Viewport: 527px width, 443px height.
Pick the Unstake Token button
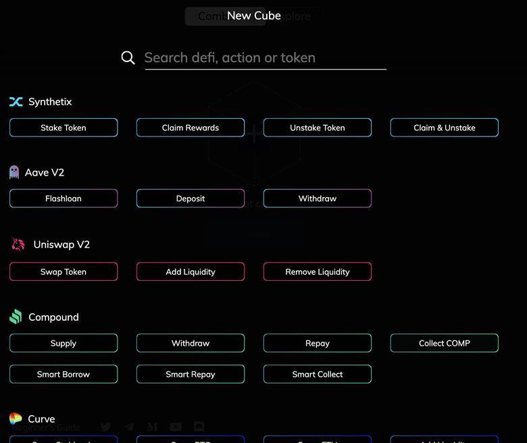318,128
